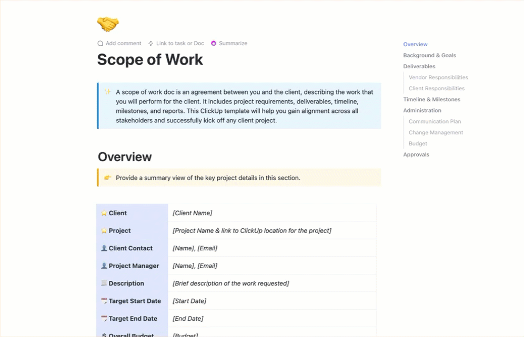Select Timeline & Milestones in the outline
The height and width of the screenshot is (337, 524).
pos(431,100)
